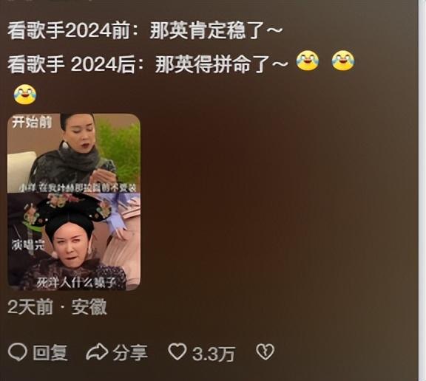Click the 2天前 timestamp
This screenshot has width=426, height=381.
[x=30, y=307]
